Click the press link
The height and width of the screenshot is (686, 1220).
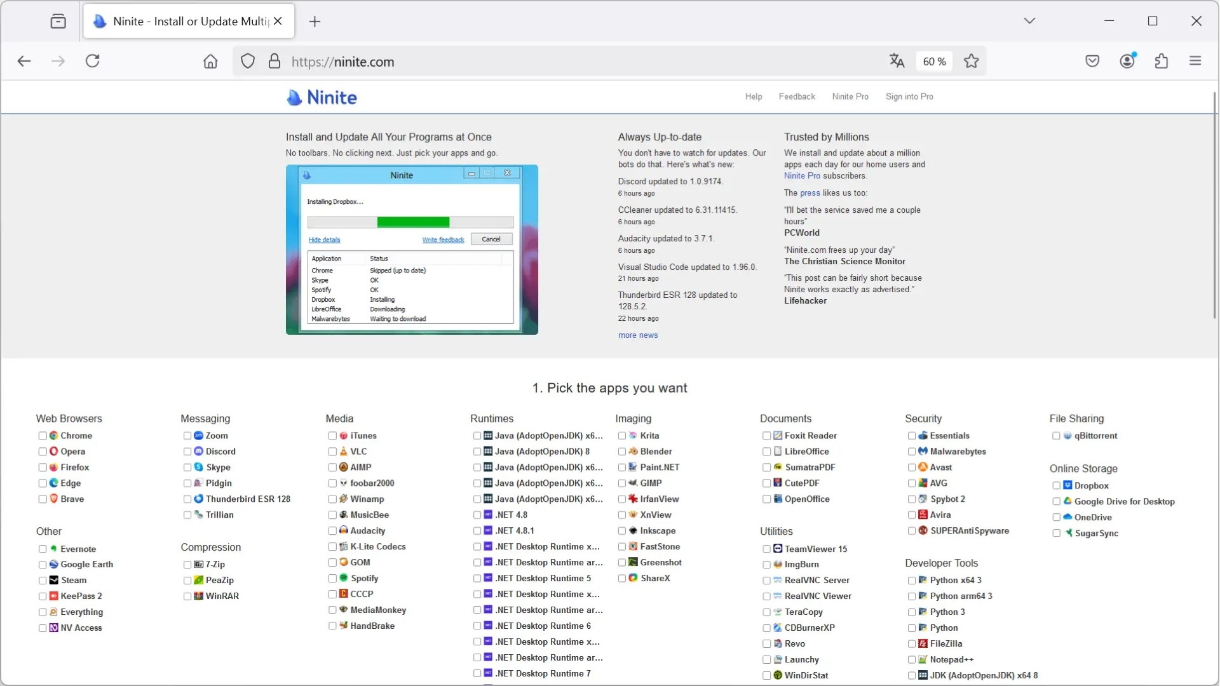click(x=810, y=193)
